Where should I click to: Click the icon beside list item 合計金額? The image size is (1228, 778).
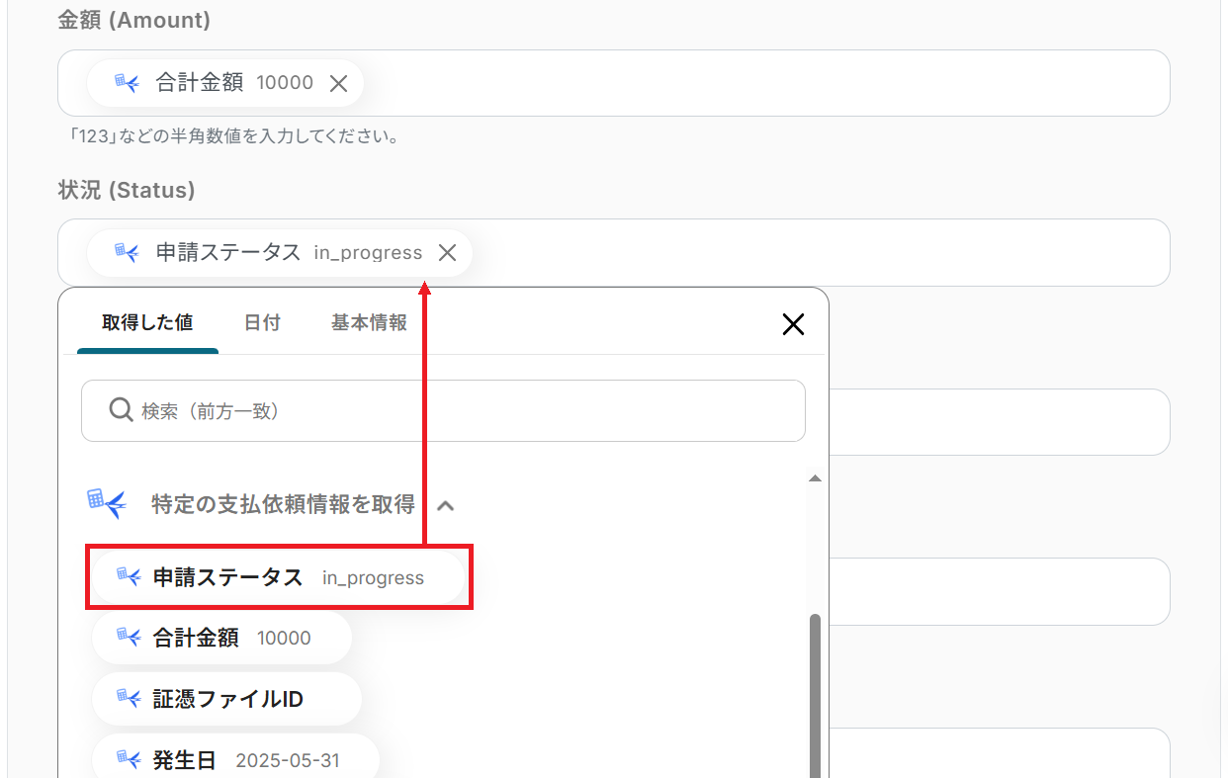tap(129, 638)
